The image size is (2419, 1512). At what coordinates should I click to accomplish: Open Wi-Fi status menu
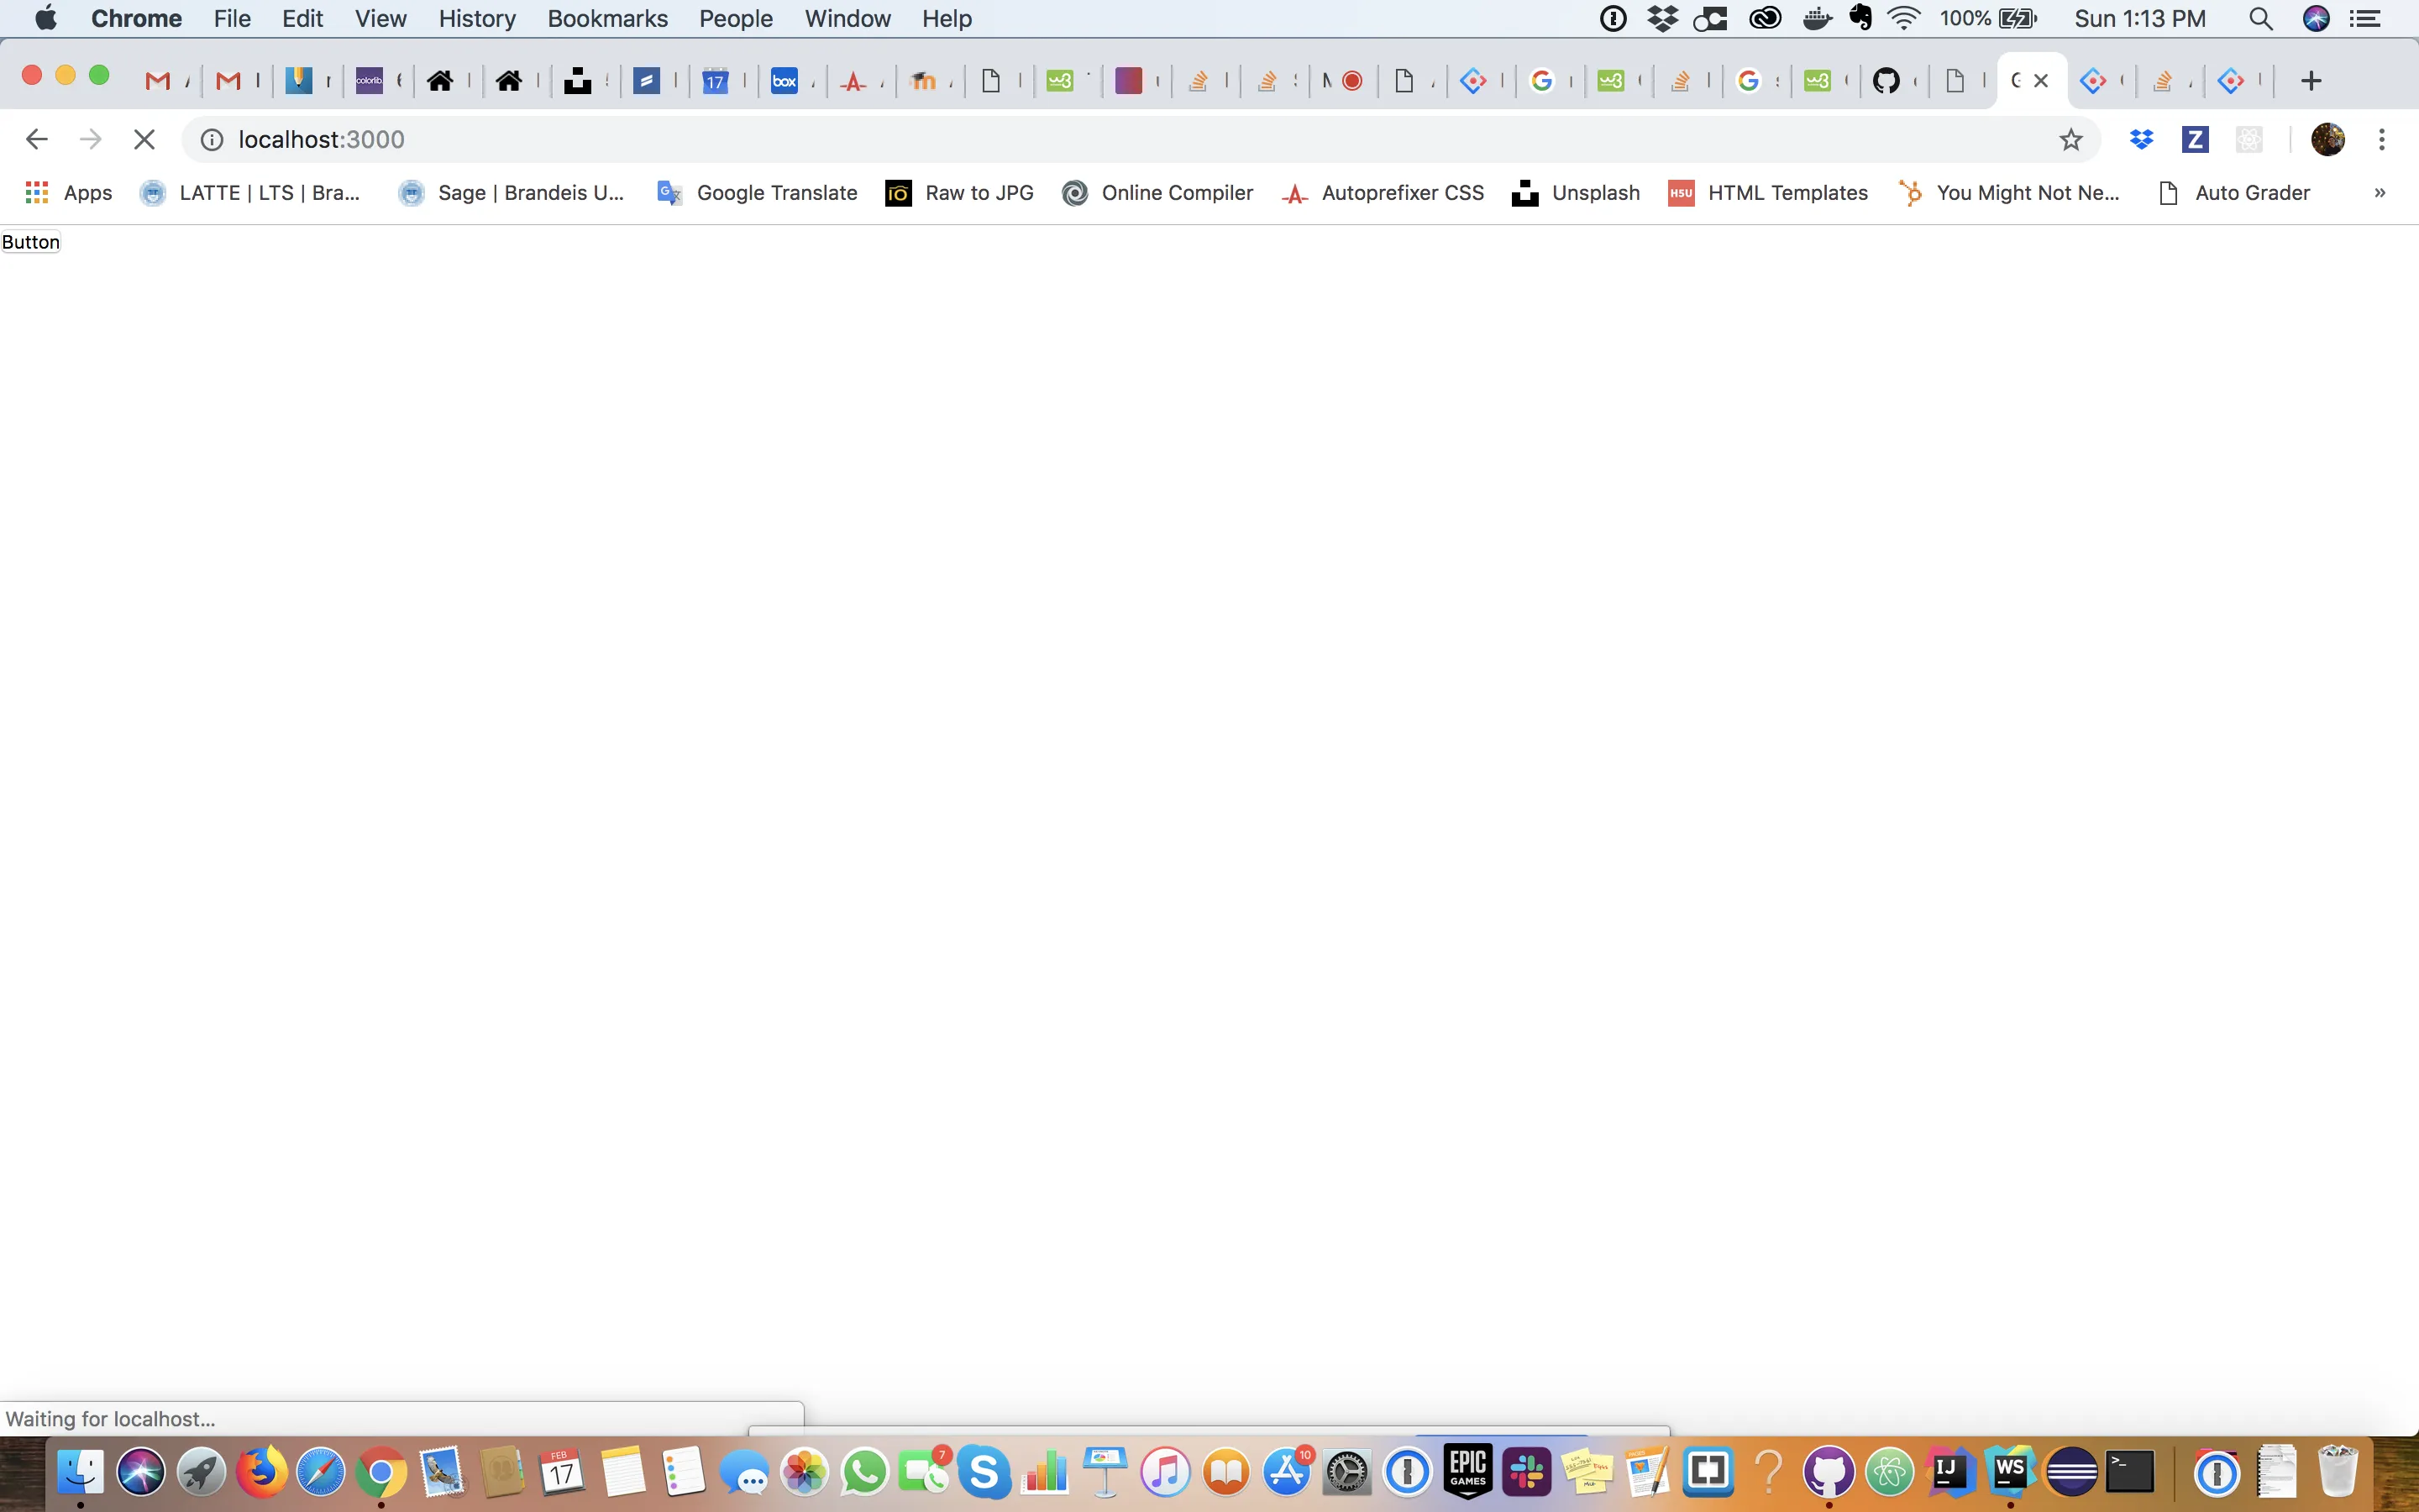1904,19
